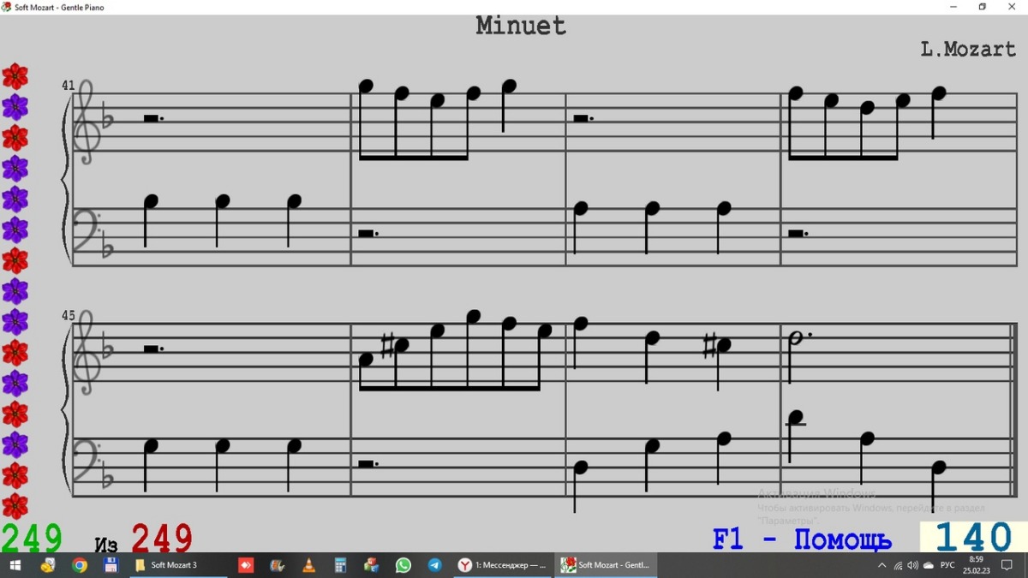Click the measure number 45
Screen dimensions: 1028x578
[x=68, y=315]
